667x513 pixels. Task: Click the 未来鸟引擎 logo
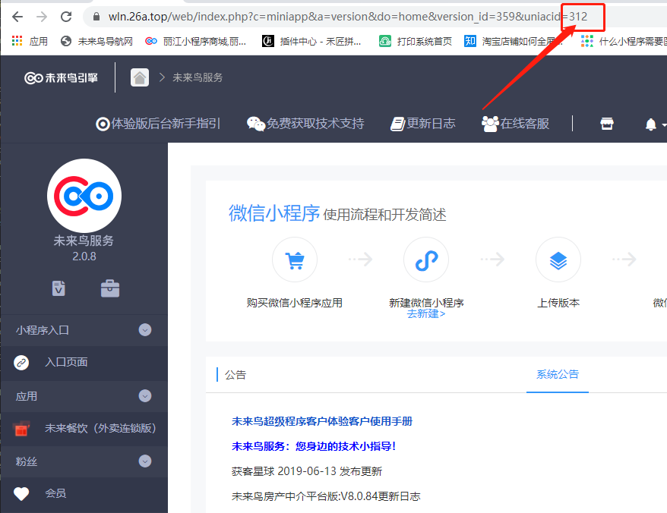62,77
